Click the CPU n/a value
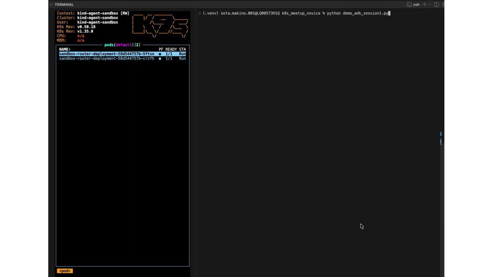Viewport: 493px width, 277px height. point(81,36)
